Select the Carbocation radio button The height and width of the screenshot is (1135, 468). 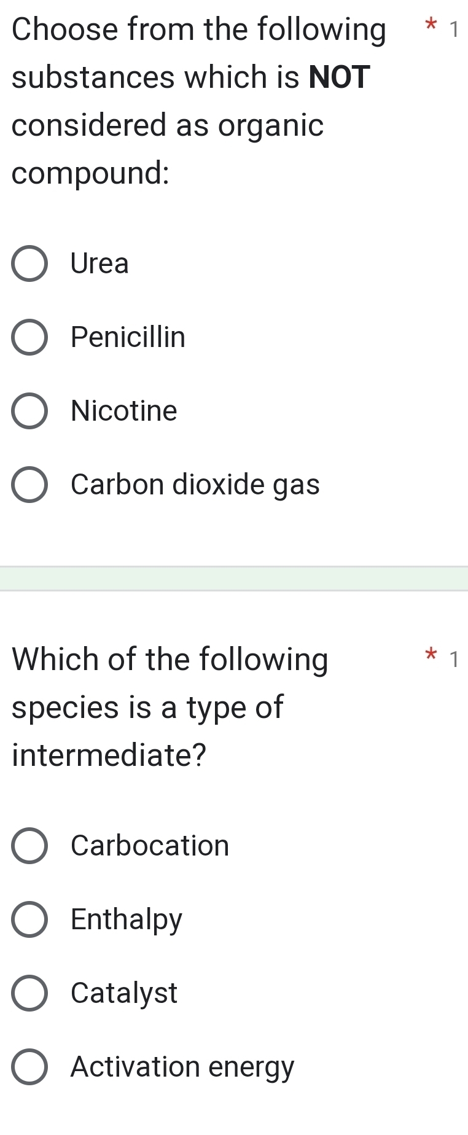(29, 845)
